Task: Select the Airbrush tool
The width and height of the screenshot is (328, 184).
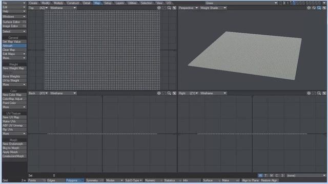Action: 14,46
